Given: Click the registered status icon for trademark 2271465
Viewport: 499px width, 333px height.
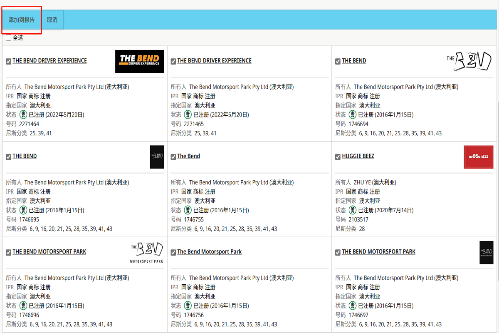Looking at the screenshot, I should tap(188, 114).
